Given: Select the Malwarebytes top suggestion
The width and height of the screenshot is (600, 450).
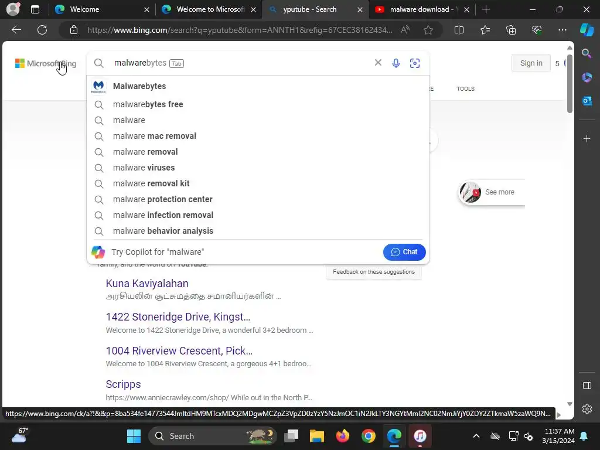Looking at the screenshot, I should click(x=258, y=86).
